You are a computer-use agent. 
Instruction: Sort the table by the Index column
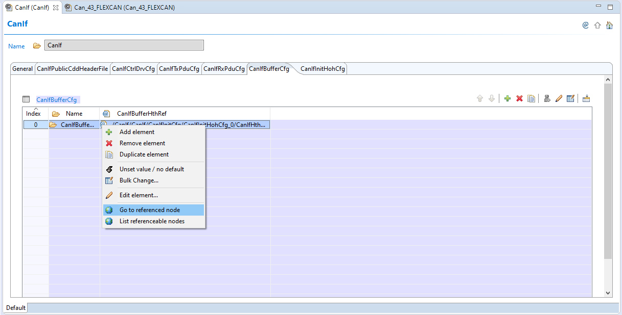[x=33, y=113]
